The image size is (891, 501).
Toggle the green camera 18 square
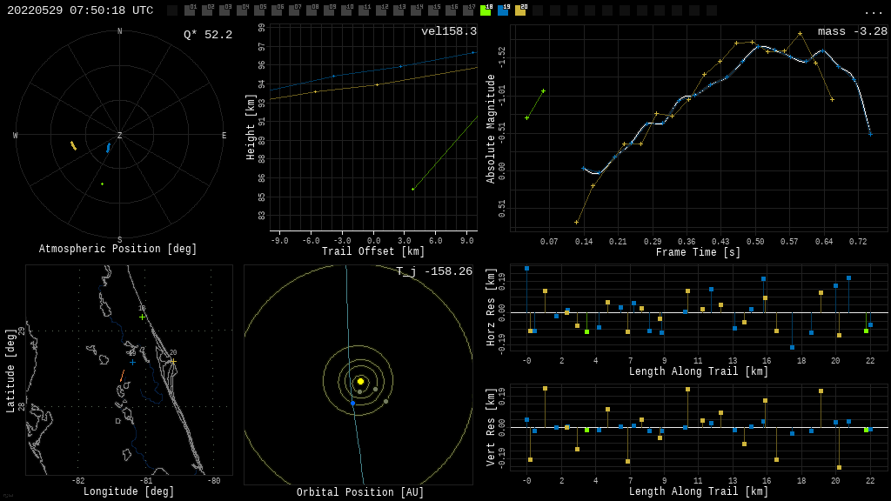[486, 10]
